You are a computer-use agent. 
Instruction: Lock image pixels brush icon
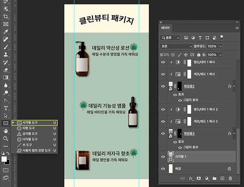[x=179, y=55]
